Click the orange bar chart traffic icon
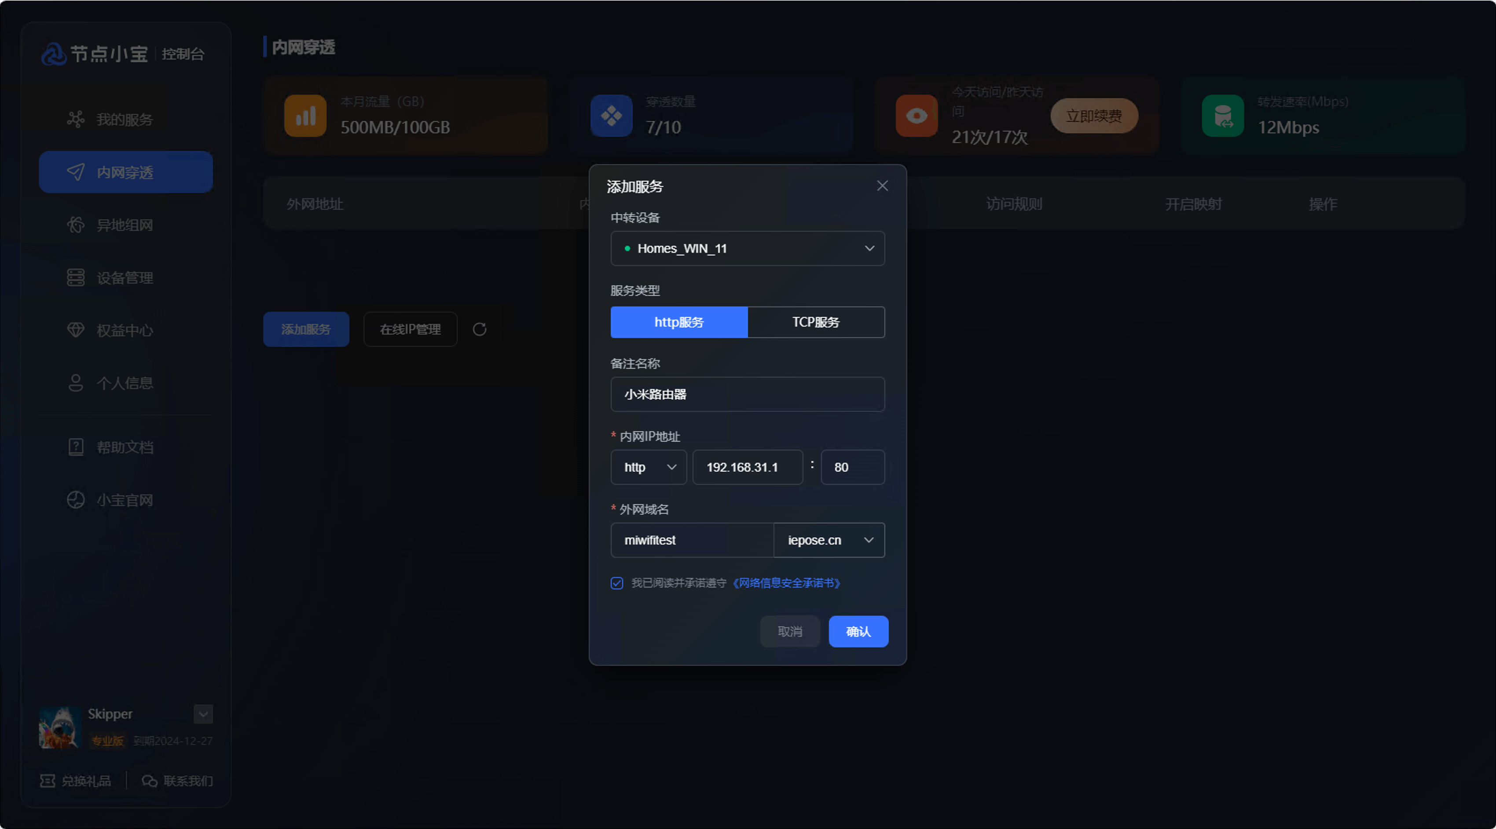Screen dimensions: 1496x829 point(305,116)
